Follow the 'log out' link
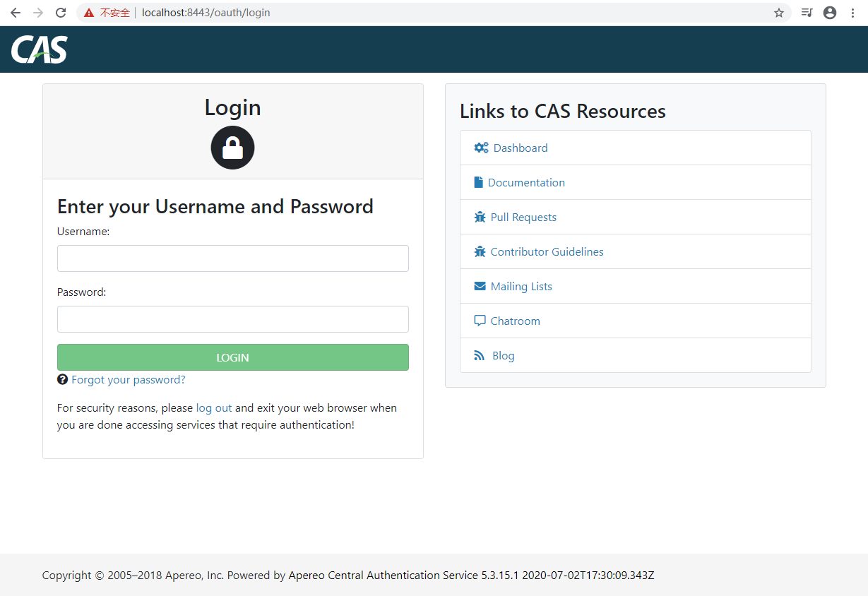The image size is (868, 596). point(214,408)
